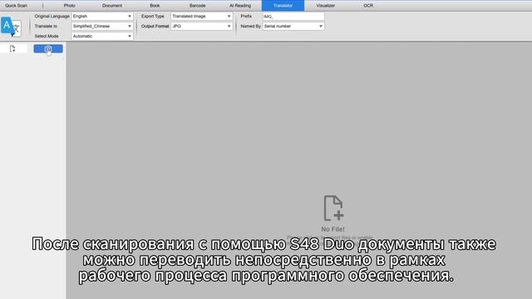Open the Named By dropdown

[293, 26]
